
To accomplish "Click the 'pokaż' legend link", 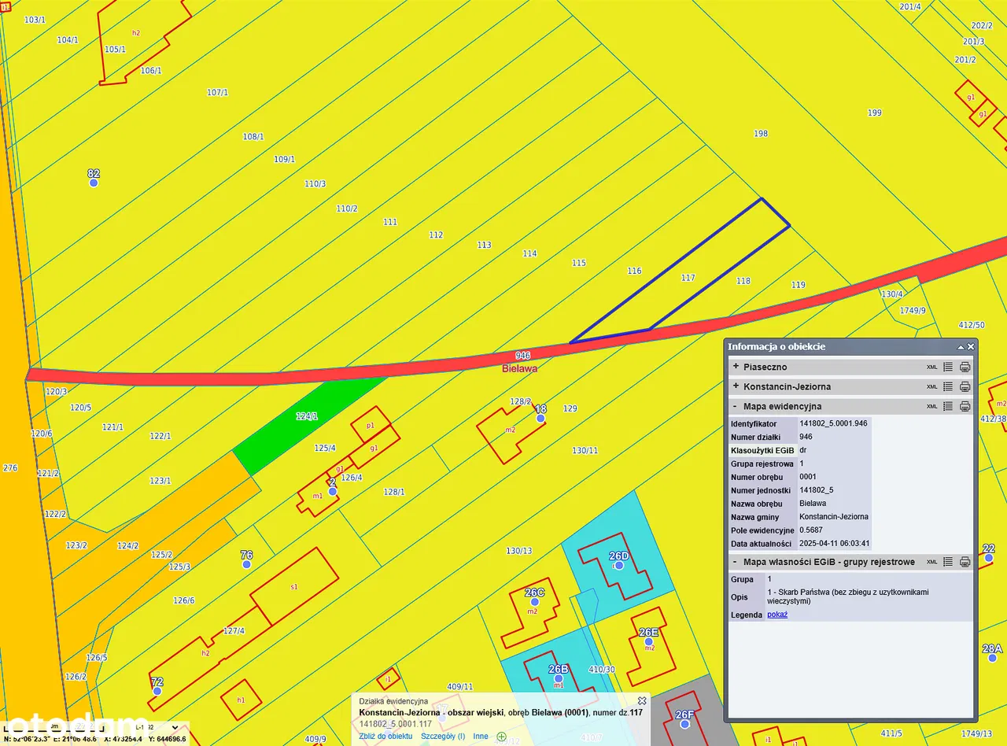I will (x=777, y=615).
